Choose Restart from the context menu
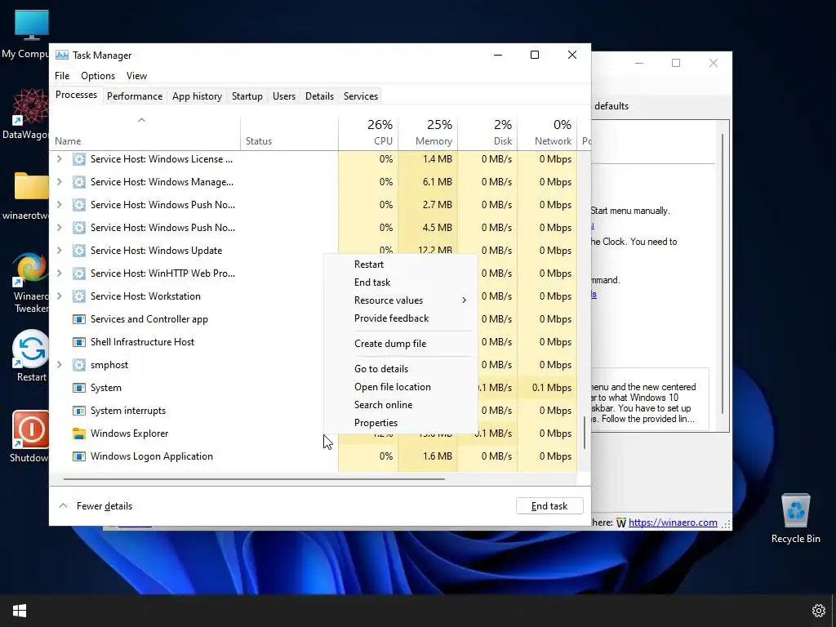This screenshot has width=836, height=627. (x=400, y=265)
